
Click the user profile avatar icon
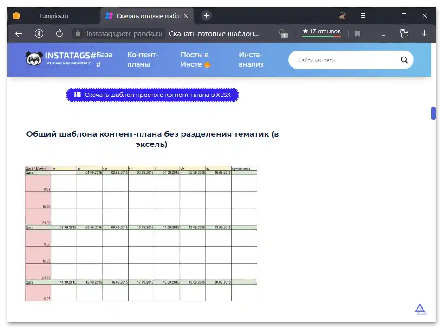pyautogui.click(x=343, y=16)
